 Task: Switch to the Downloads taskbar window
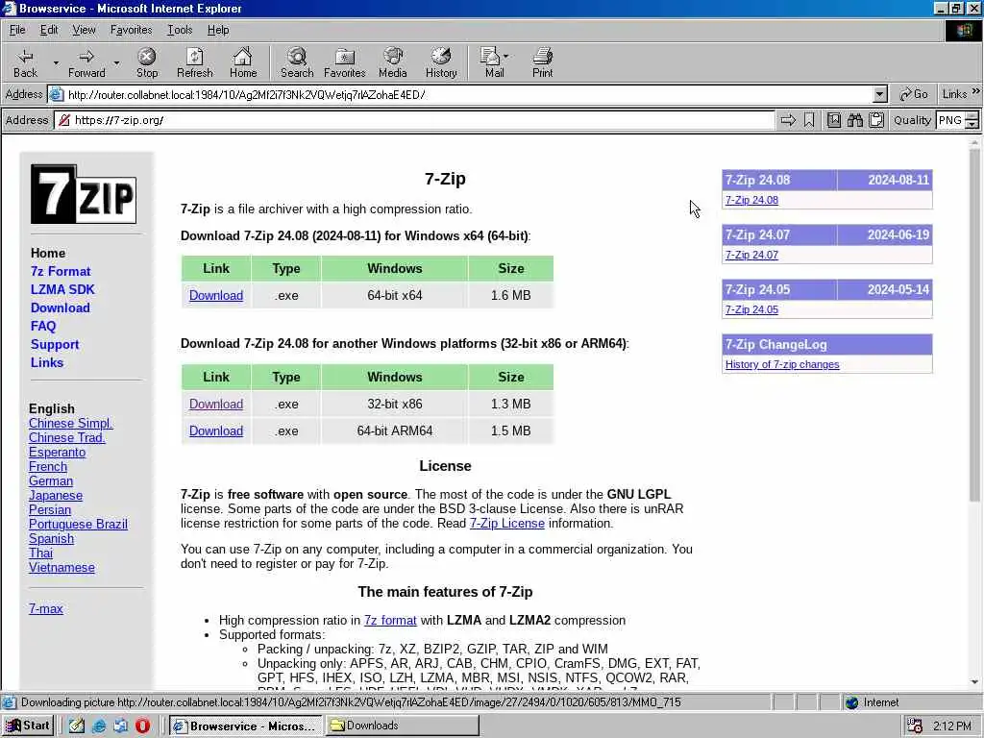[x=402, y=726]
